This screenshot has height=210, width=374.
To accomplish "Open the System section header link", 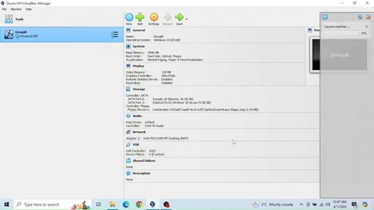I will point(138,47).
